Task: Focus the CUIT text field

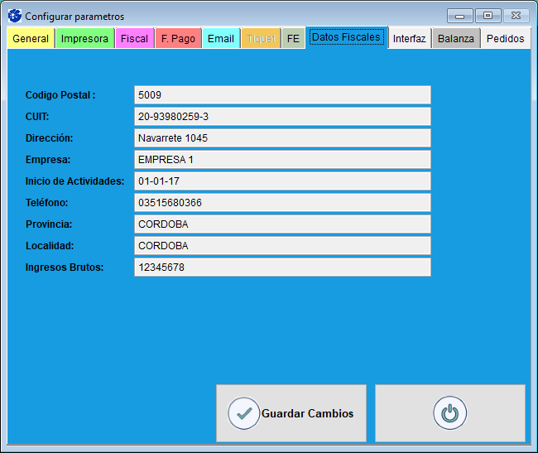Action: click(x=282, y=117)
